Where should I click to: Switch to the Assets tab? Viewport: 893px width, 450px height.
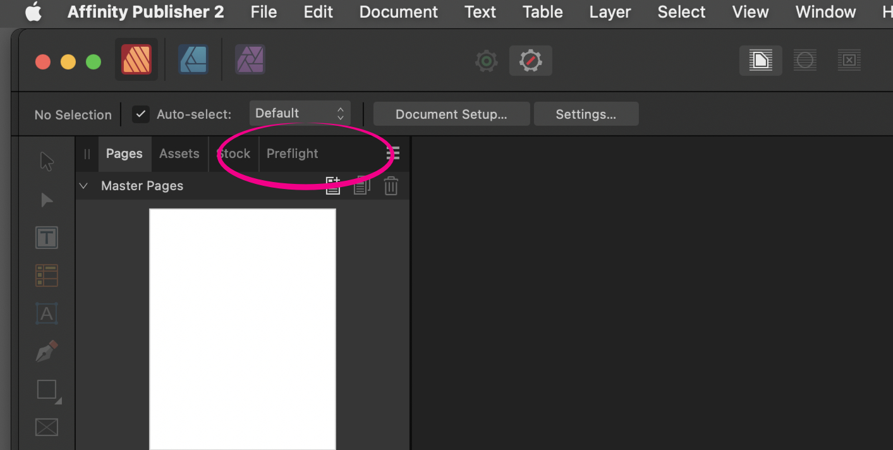pos(179,154)
